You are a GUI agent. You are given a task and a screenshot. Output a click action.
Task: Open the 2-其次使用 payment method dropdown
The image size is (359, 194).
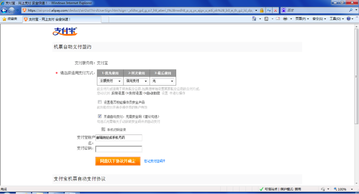click(136, 81)
